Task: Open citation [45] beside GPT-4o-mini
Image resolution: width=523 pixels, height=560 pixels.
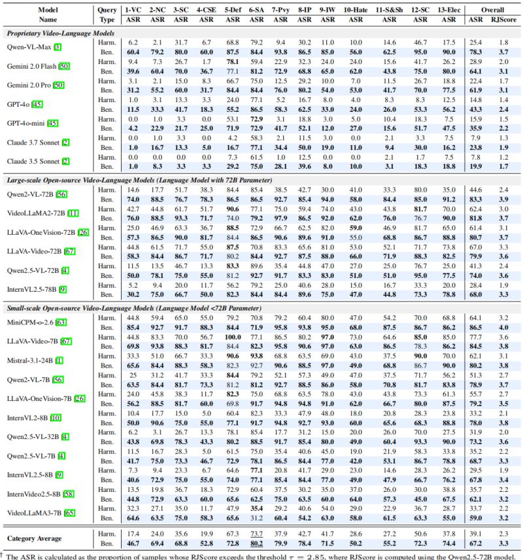Action: click(x=52, y=123)
